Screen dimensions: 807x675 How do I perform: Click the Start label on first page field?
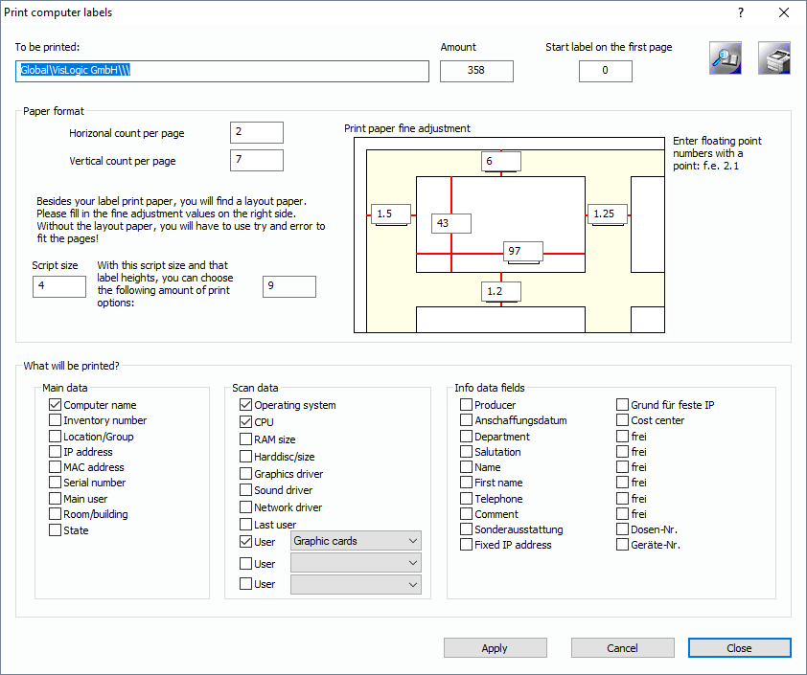point(605,71)
